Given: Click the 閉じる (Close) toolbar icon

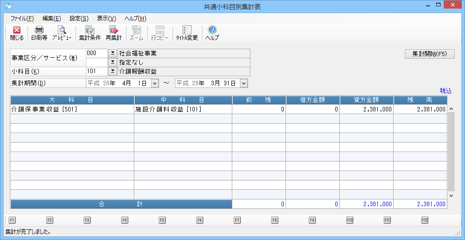Looking at the screenshot, I should point(17,33).
